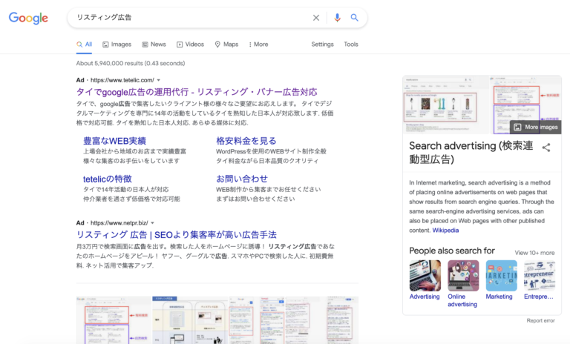
Task: Click the About 5,940,000 results text
Action: pyautogui.click(x=131, y=63)
